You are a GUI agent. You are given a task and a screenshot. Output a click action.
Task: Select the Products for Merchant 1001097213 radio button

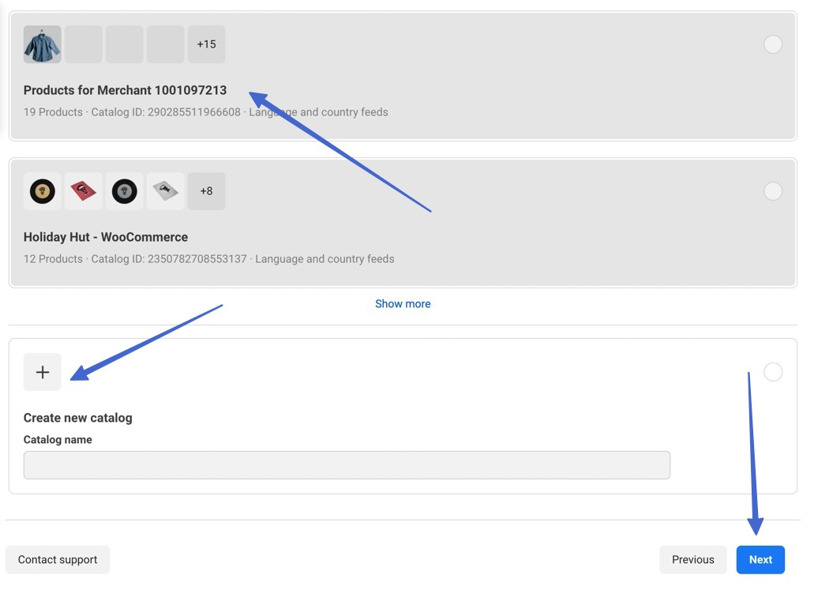pyautogui.click(x=773, y=44)
